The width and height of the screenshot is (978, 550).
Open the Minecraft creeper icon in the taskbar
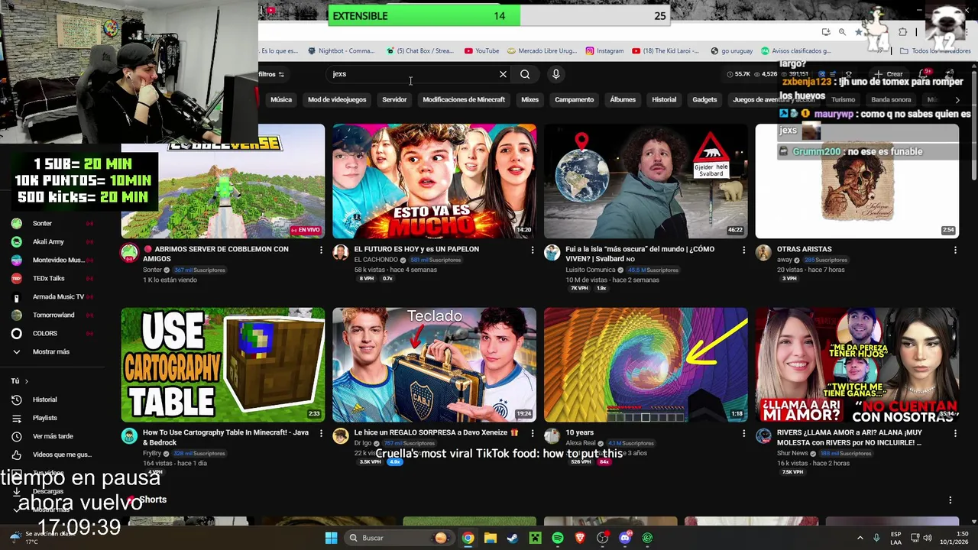[535, 538]
